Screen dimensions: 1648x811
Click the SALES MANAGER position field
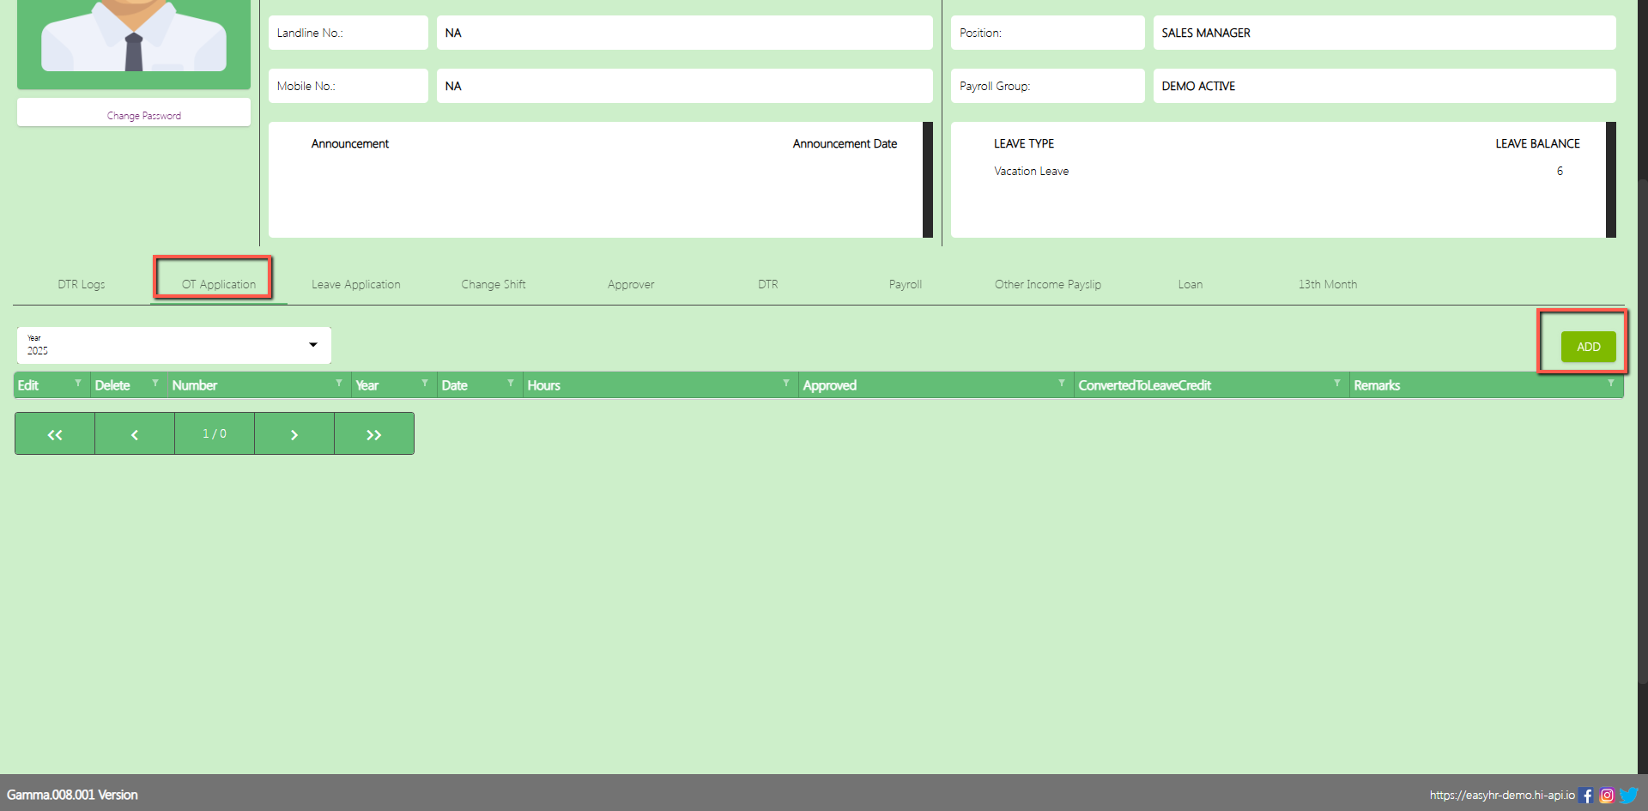tap(1384, 33)
